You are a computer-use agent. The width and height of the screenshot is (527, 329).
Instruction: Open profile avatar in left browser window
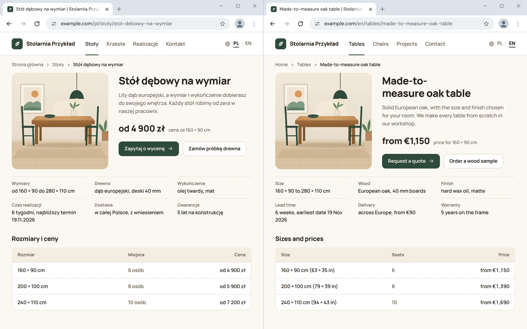click(x=240, y=24)
